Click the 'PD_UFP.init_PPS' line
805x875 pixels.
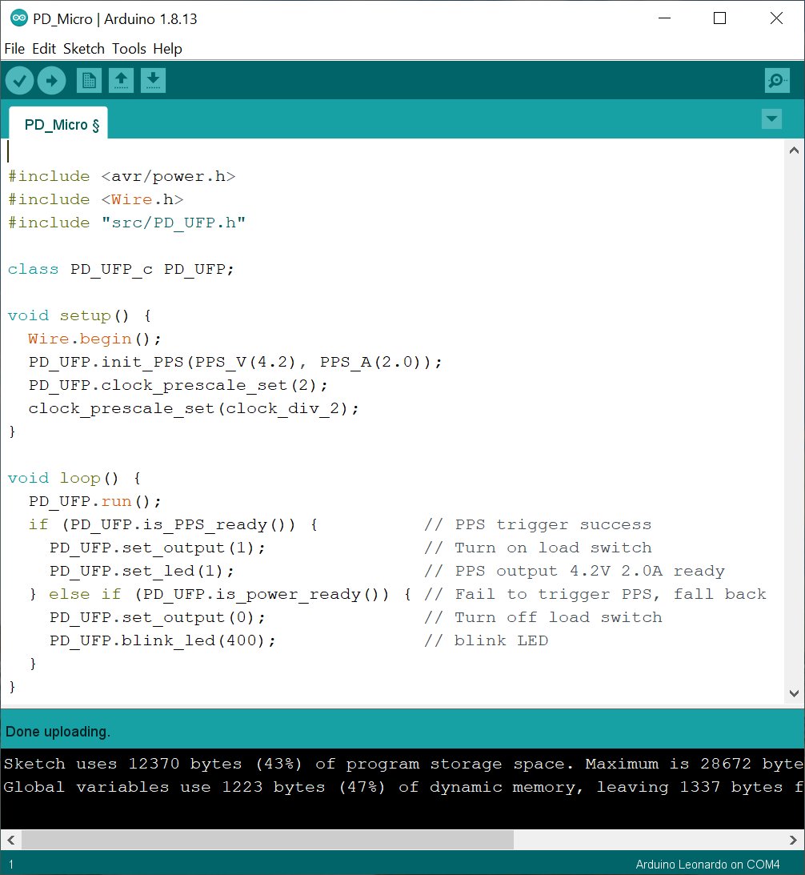pyautogui.click(x=235, y=362)
